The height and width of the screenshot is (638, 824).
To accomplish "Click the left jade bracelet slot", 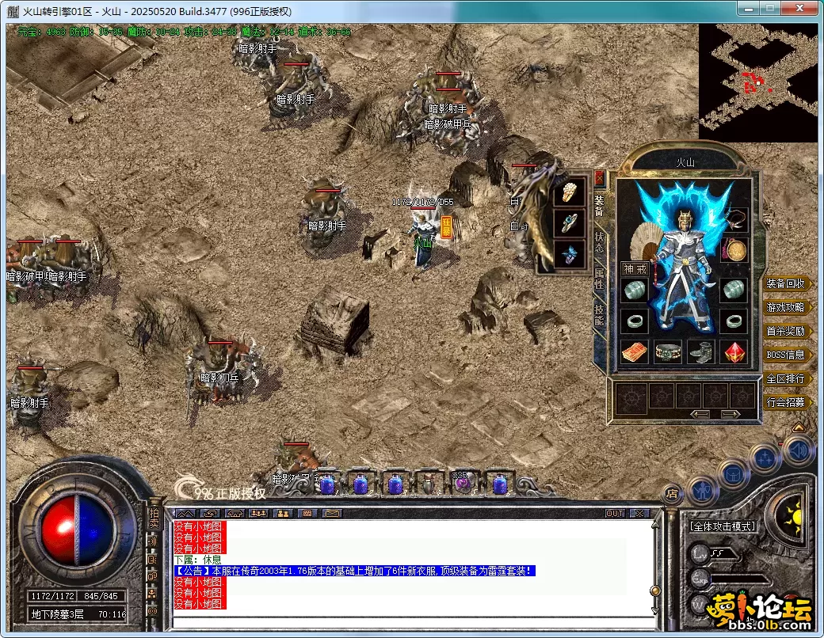I will tap(634, 290).
